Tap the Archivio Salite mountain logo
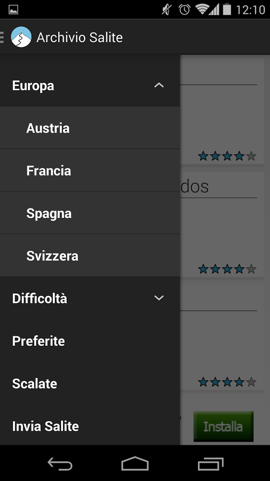The height and width of the screenshot is (481, 270). click(21, 37)
